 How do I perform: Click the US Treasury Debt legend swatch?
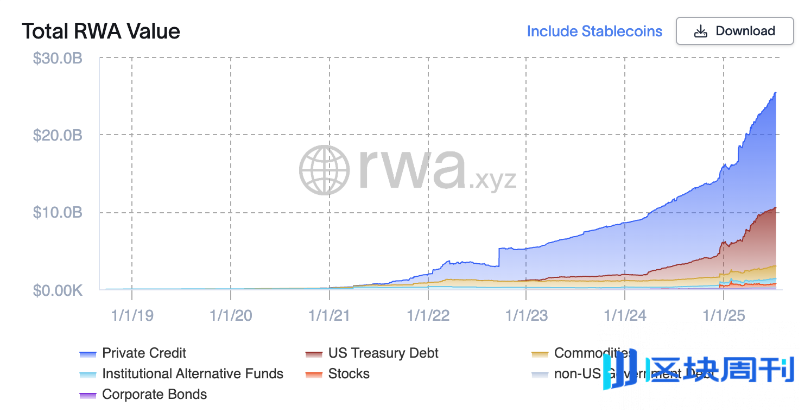click(314, 354)
